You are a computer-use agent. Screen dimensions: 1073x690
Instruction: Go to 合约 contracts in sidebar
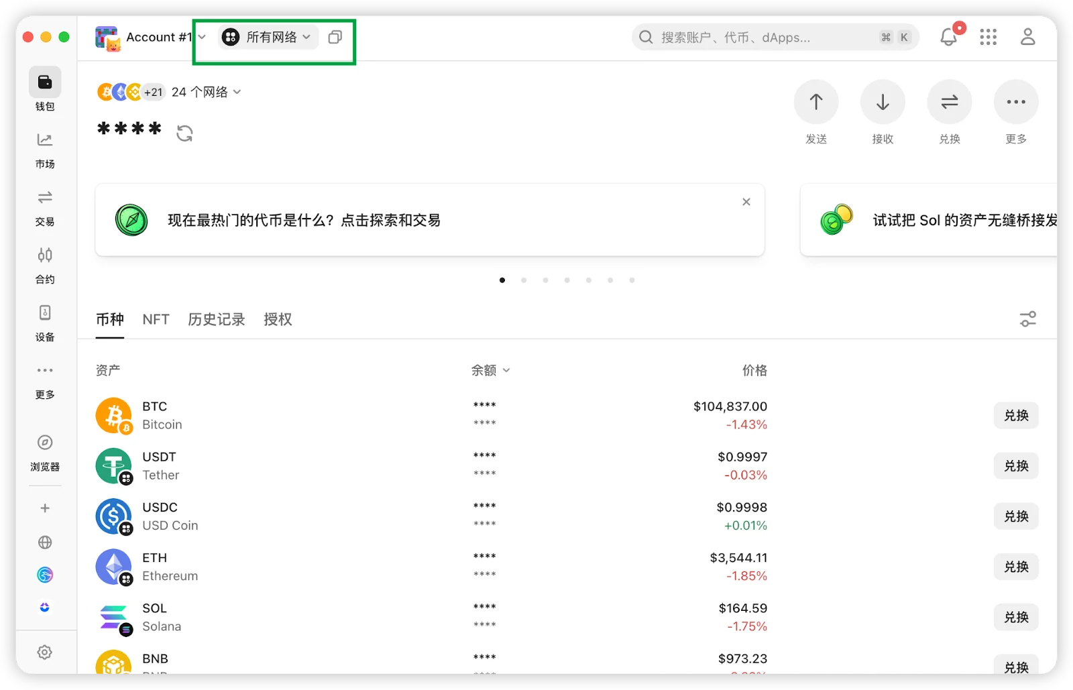coord(45,255)
